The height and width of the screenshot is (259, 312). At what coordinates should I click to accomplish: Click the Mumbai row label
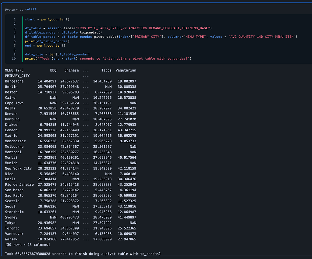coord(11,158)
